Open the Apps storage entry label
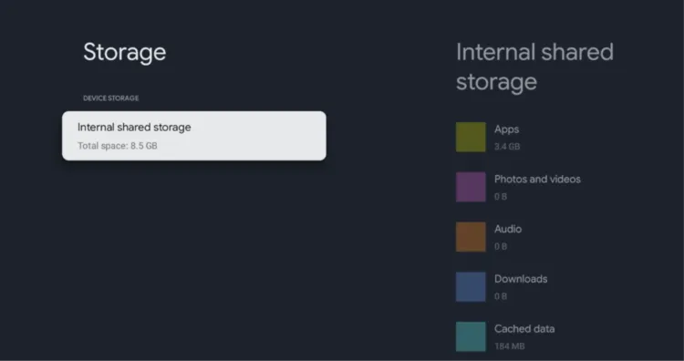This screenshot has height=361, width=684. coord(506,129)
